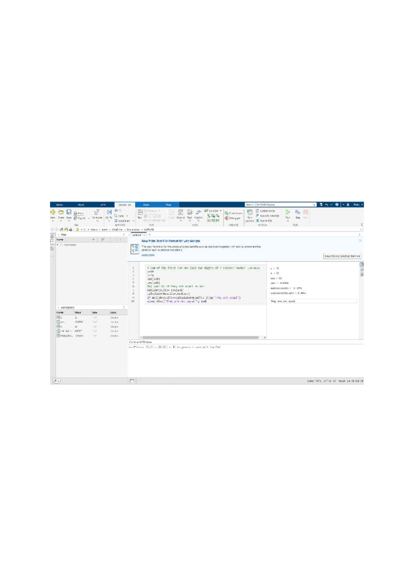414x586 pixels.
Task: Click the Undo icon in title bar
Action: pos(326,205)
